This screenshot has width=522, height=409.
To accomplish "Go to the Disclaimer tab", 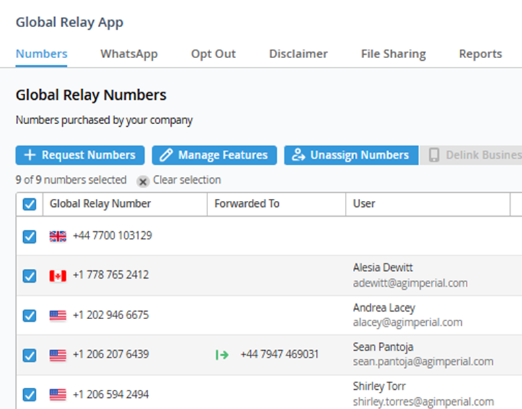I will (x=298, y=54).
